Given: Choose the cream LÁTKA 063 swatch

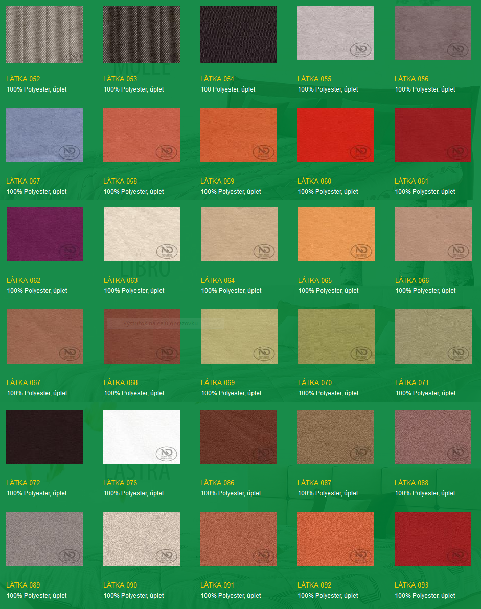Looking at the screenshot, I should click(142, 234).
